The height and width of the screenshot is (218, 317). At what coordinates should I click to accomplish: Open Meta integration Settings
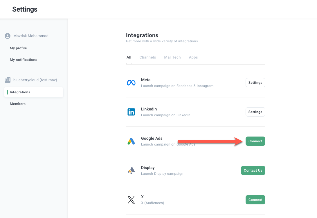pyautogui.click(x=255, y=83)
